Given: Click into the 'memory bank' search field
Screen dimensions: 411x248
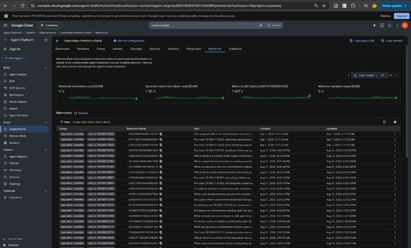Looking at the screenshot, I should click(x=204, y=25).
